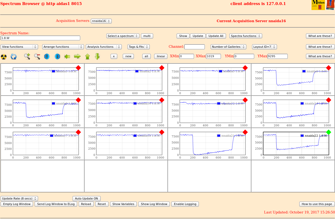
Task: Click the blue double down-arrow icon
Action: (x=47, y=56)
